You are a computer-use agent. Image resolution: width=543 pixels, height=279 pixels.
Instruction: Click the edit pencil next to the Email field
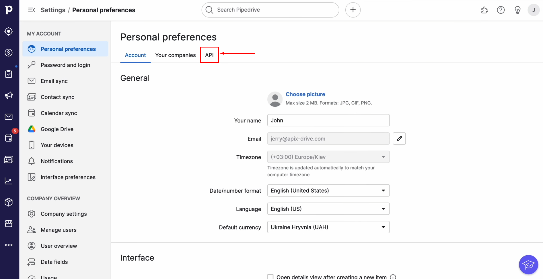(399, 138)
